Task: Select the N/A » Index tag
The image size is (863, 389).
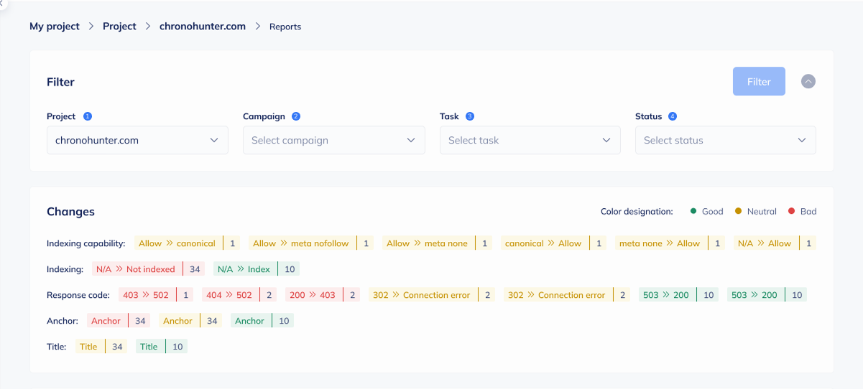Action: click(256, 269)
